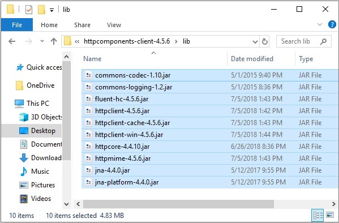Refresh the lib folder
The image size is (339, 223).
(x=265, y=41)
